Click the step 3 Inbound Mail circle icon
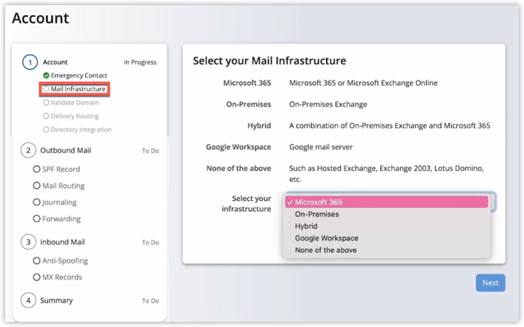This screenshot has height=327, width=524. tap(29, 242)
